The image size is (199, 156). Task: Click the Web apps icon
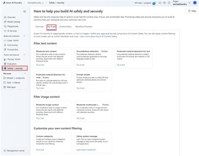5,87
